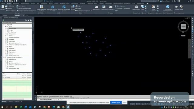Switch to the Начало file tab
The width and height of the screenshot is (194, 109).
pos(5,15)
